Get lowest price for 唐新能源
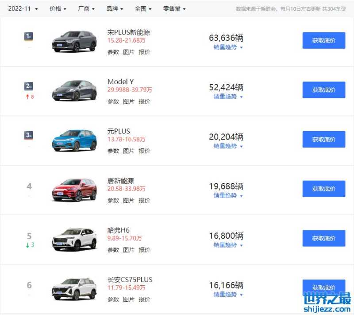 [x=323, y=189]
